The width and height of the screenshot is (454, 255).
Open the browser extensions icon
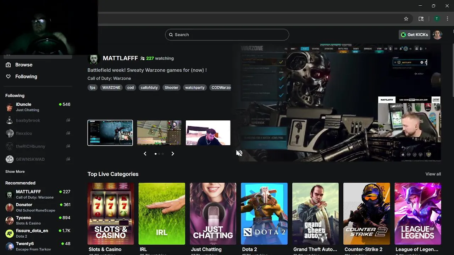coord(421,19)
